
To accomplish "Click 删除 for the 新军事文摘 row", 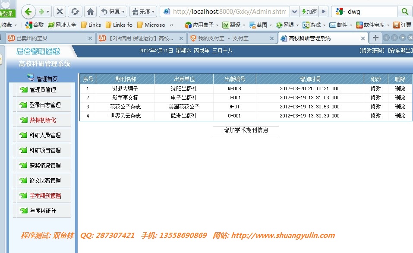I will (x=400, y=98).
